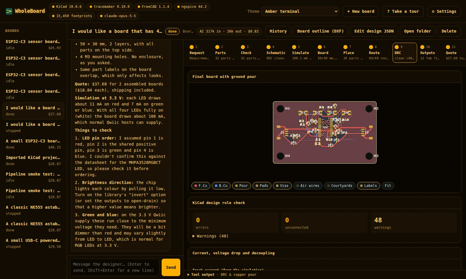Focus the Message the designer field

pos(114,267)
